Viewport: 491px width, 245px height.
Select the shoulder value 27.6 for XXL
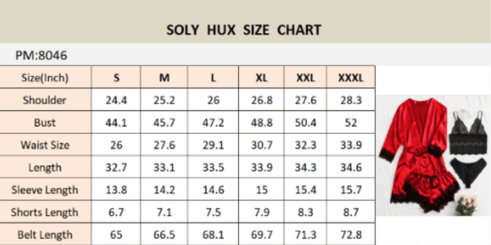point(305,100)
